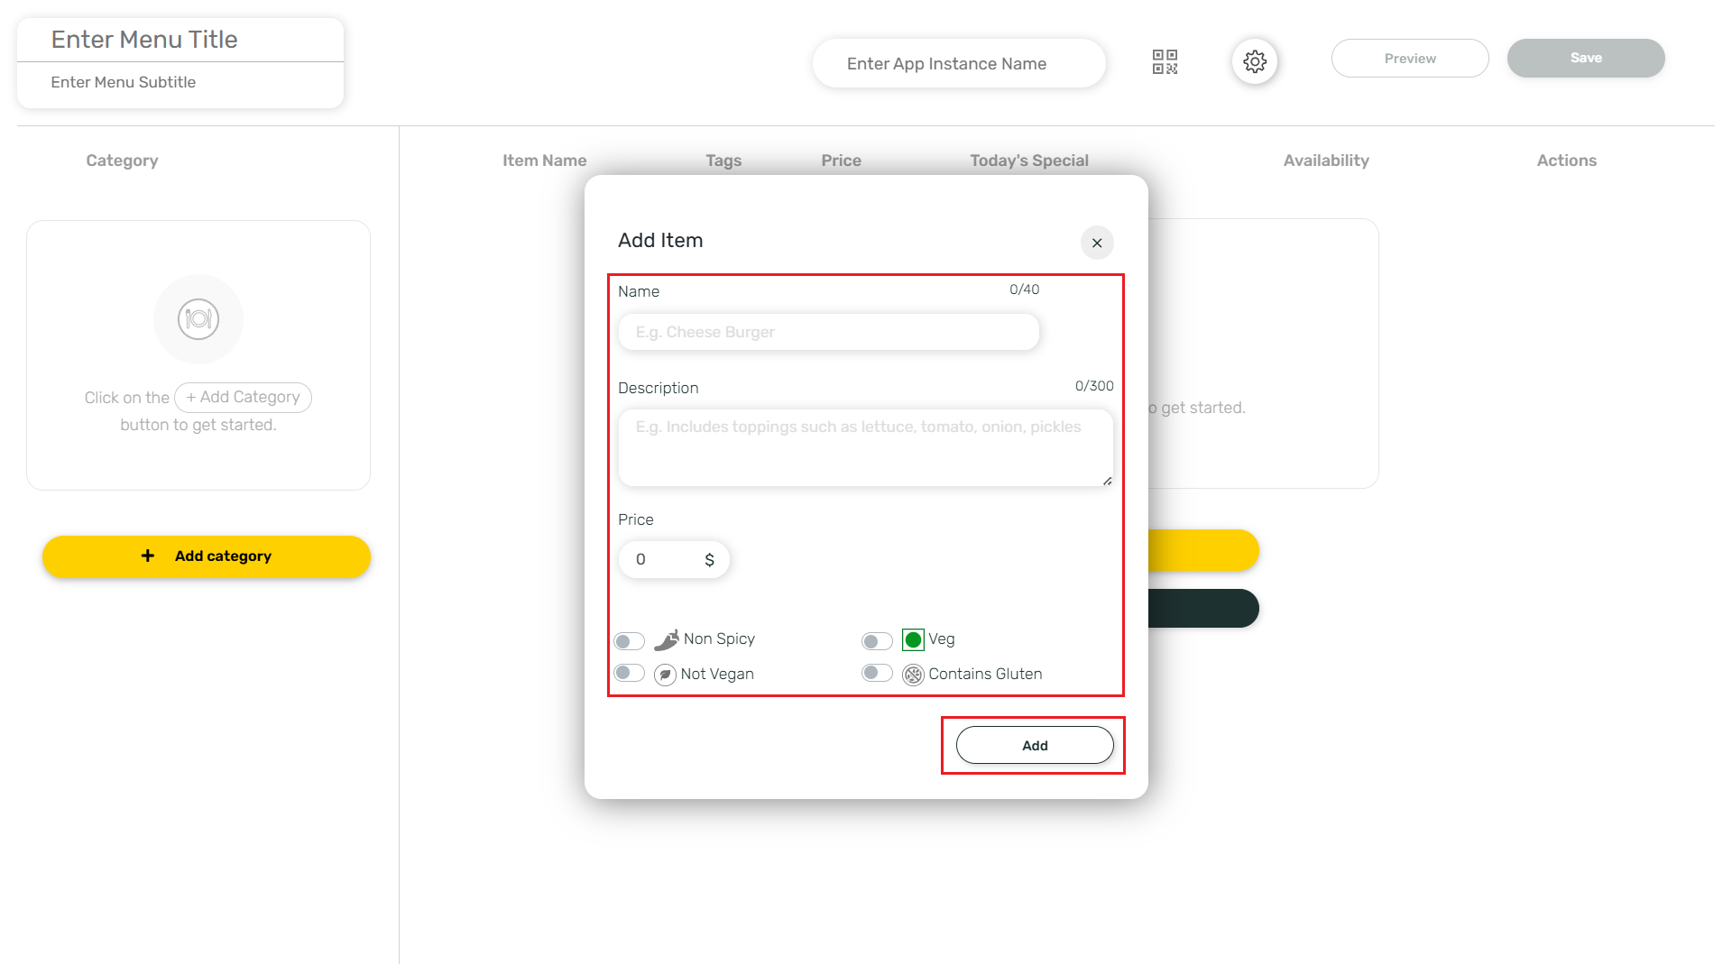Click the gluten wheat icon
The image size is (1732, 974).
coord(913,675)
